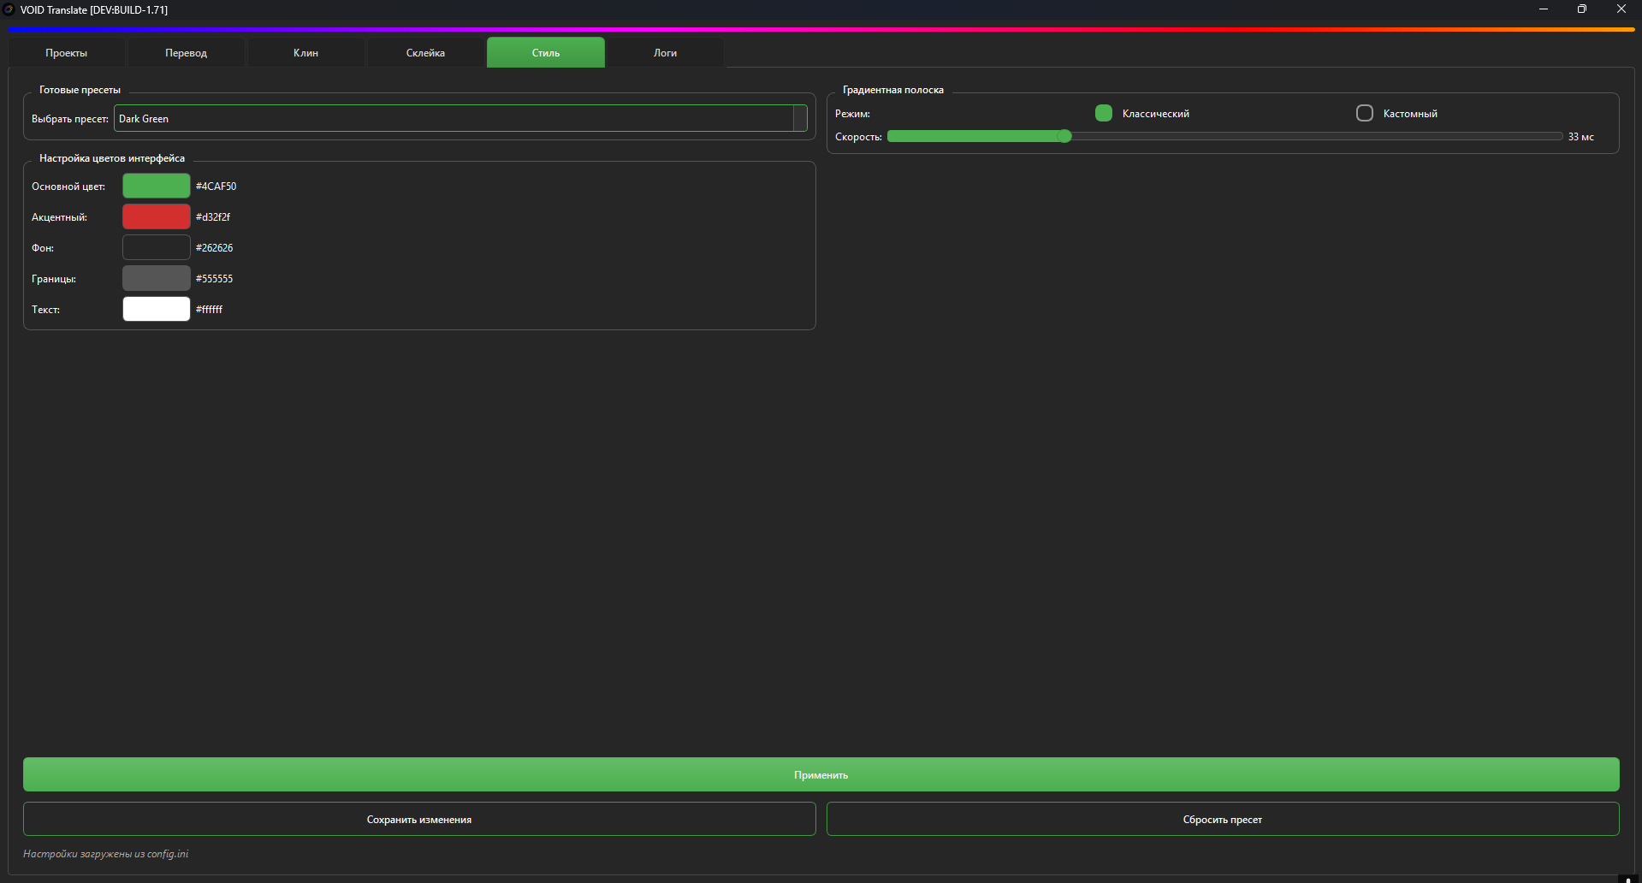
Task: Switch to the Перевод tab
Action: point(187,53)
